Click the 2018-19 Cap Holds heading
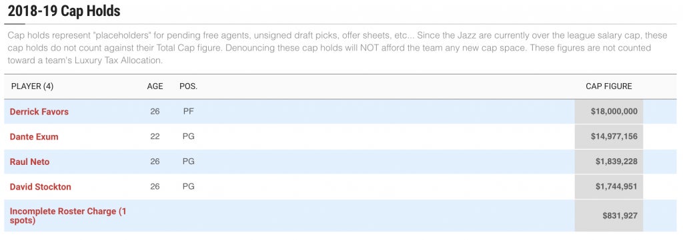Image resolution: width=683 pixels, height=240 pixels. [64, 11]
